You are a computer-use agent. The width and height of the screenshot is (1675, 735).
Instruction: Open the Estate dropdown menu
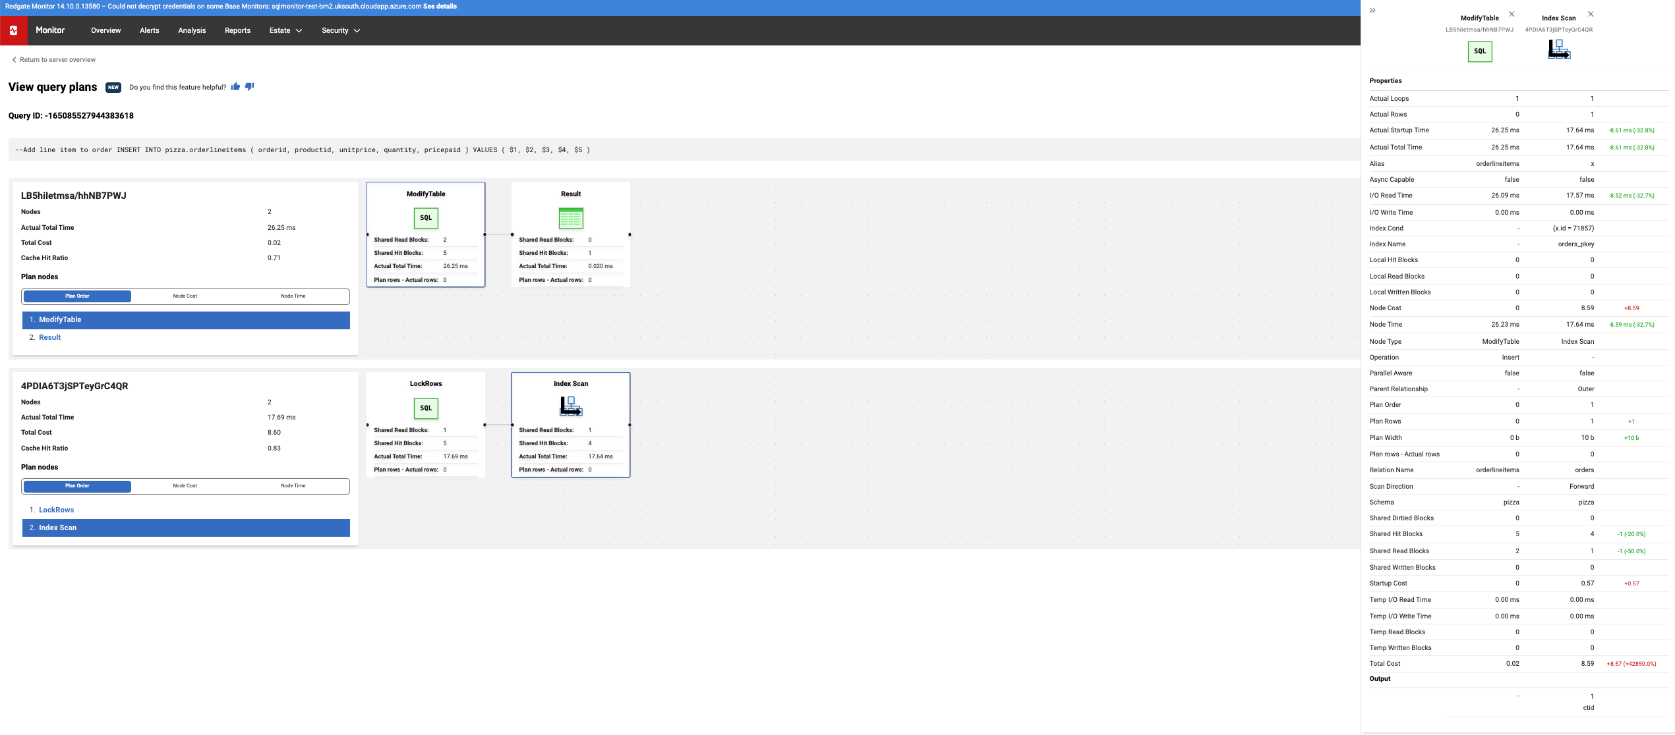[x=285, y=30]
